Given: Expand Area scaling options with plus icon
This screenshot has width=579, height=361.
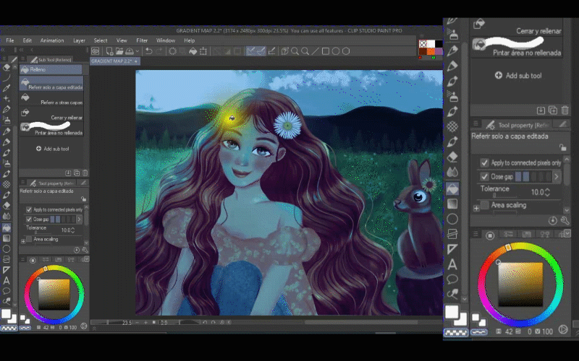Looking at the screenshot, I should [476, 208].
